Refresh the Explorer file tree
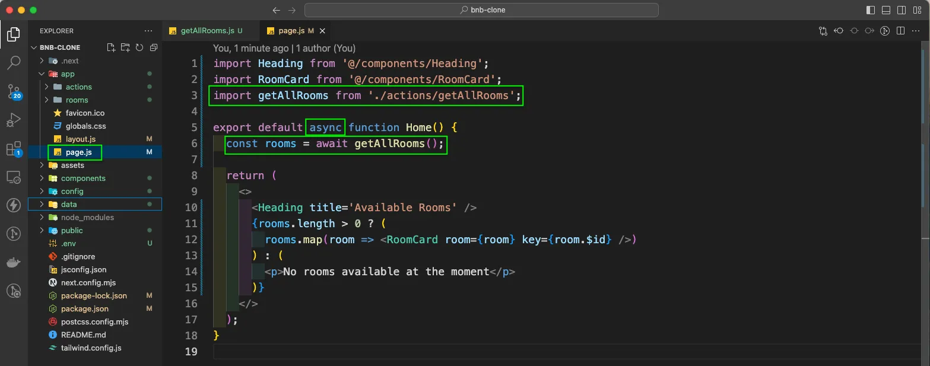The height and width of the screenshot is (366, 930). click(x=139, y=47)
